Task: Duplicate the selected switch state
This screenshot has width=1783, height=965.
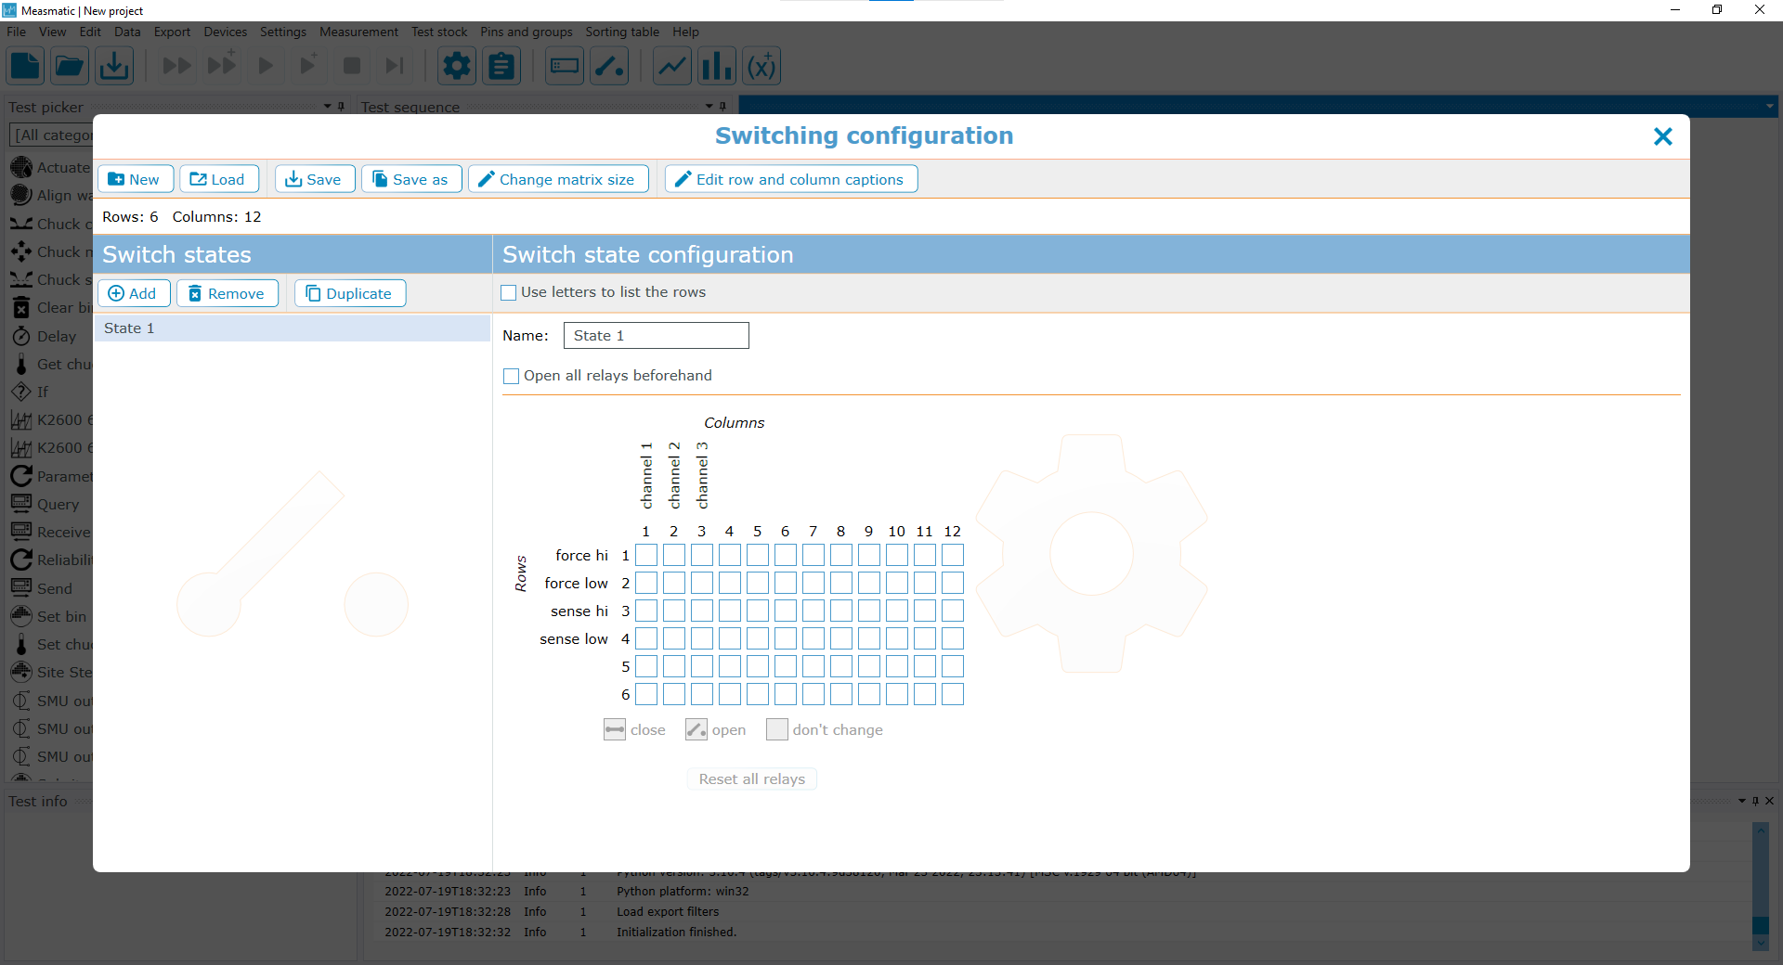Action: tap(350, 293)
